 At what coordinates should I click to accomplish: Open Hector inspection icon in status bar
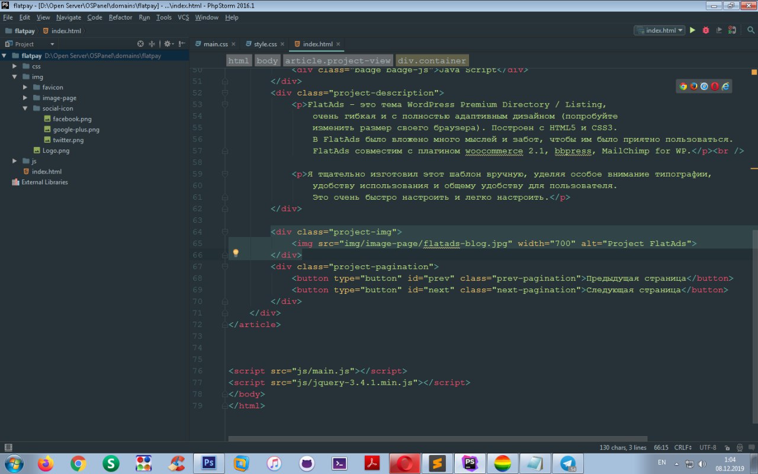coord(740,447)
